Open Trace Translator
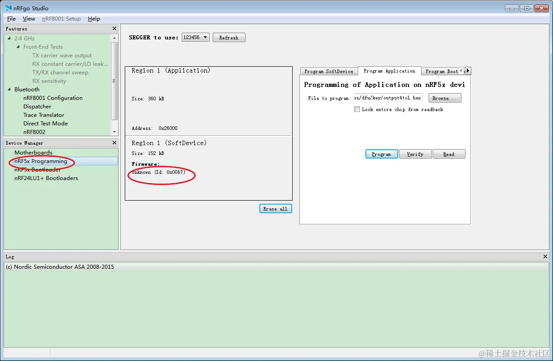Screen dimensions: 553x361 click(x=44, y=115)
